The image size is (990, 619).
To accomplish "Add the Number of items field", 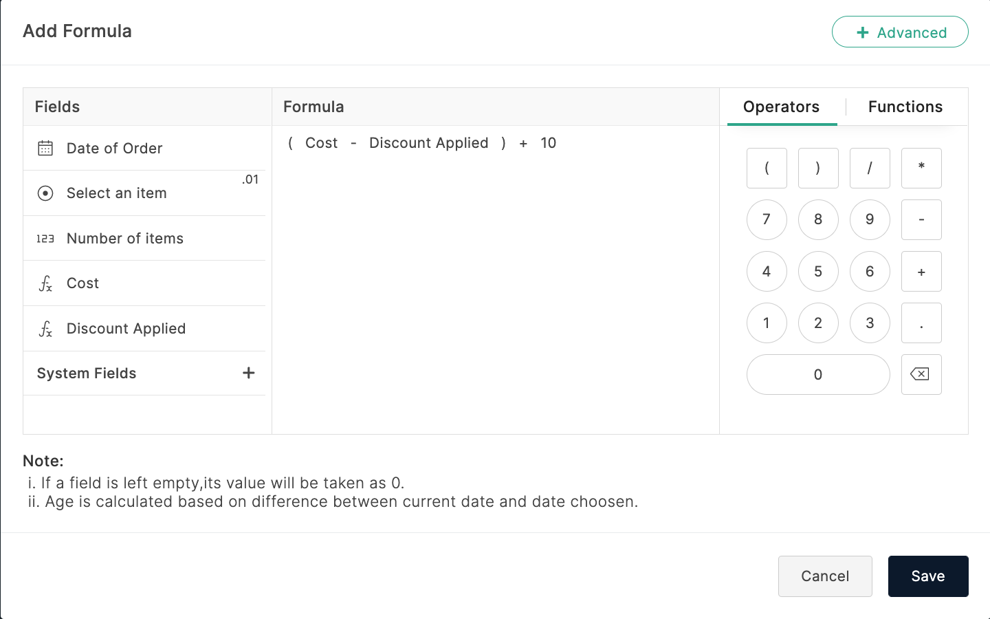I will click(x=144, y=239).
